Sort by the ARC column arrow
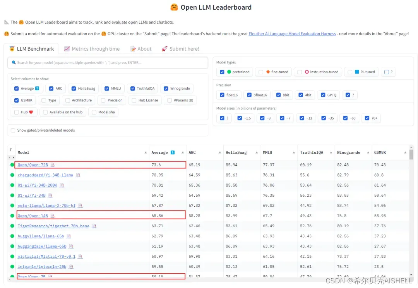Screen dimensions: 418x288 click(220, 153)
